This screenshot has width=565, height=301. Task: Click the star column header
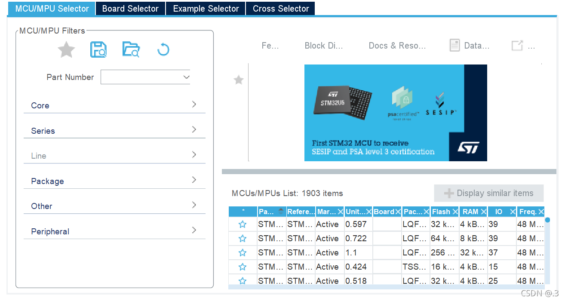[243, 212]
